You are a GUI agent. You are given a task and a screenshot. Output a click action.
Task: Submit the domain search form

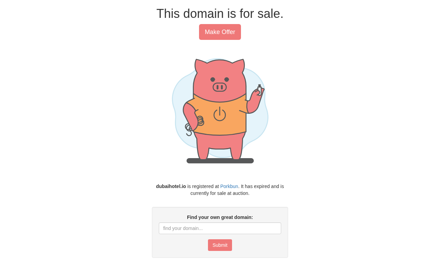220,245
